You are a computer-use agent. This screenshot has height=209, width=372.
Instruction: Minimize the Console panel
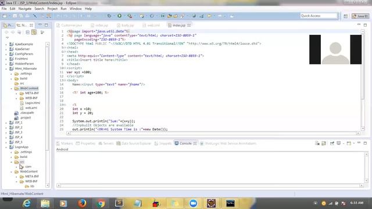pos(359,143)
